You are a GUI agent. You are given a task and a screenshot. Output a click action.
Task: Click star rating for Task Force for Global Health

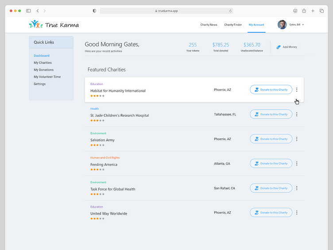[x=97, y=194]
